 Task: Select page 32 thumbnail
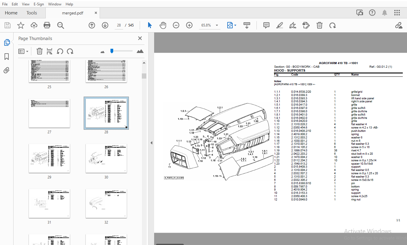pos(106,203)
